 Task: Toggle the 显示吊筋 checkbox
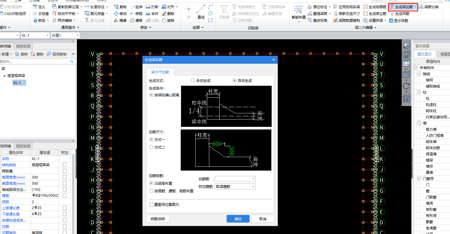tap(391, 21)
